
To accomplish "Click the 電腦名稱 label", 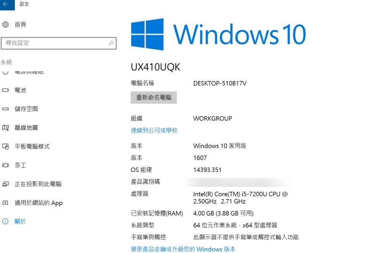I will (142, 83).
